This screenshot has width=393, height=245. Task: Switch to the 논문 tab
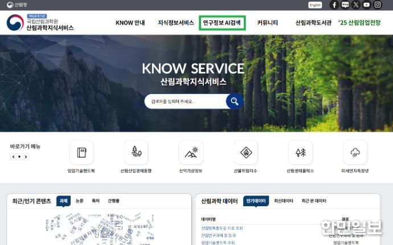(79, 201)
